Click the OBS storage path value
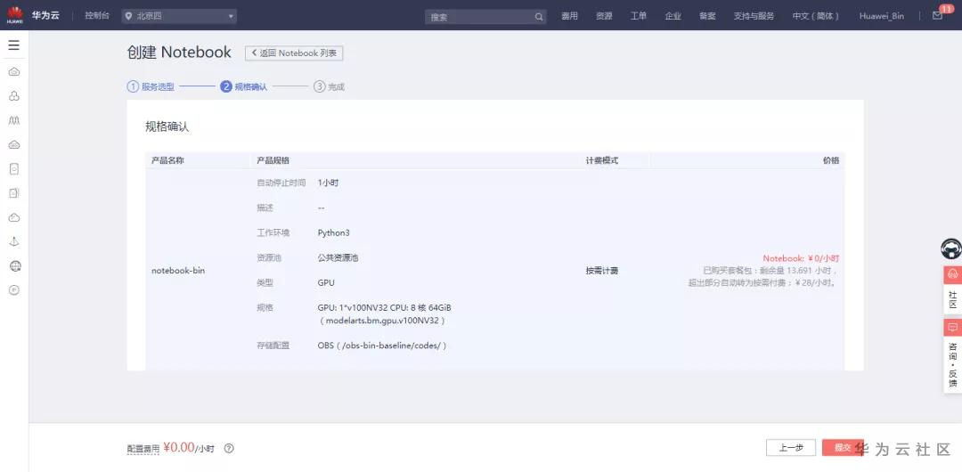Viewport: 962px width, 472px height. point(381,346)
